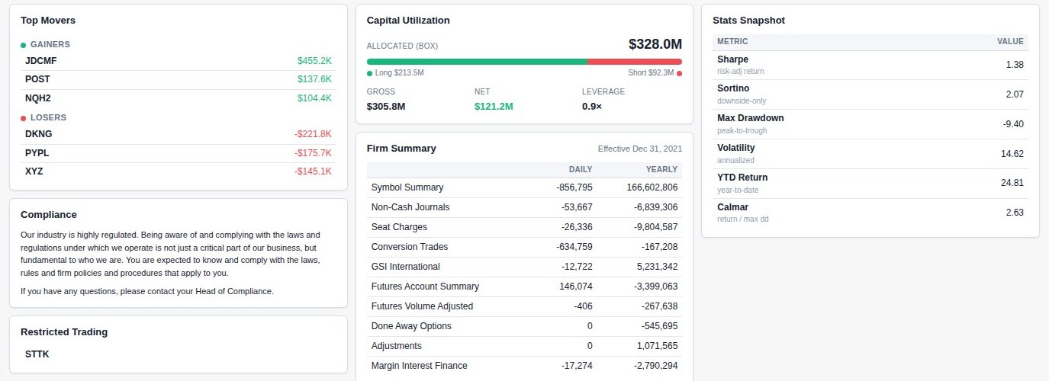
Task: Select the Sortino metric row
Action: pyautogui.click(x=870, y=94)
